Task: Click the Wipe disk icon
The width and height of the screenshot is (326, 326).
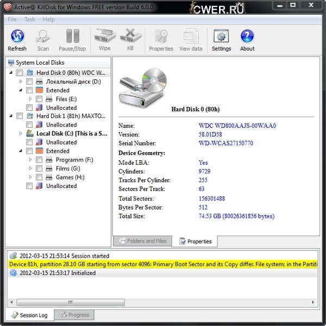Action: pyautogui.click(x=104, y=40)
